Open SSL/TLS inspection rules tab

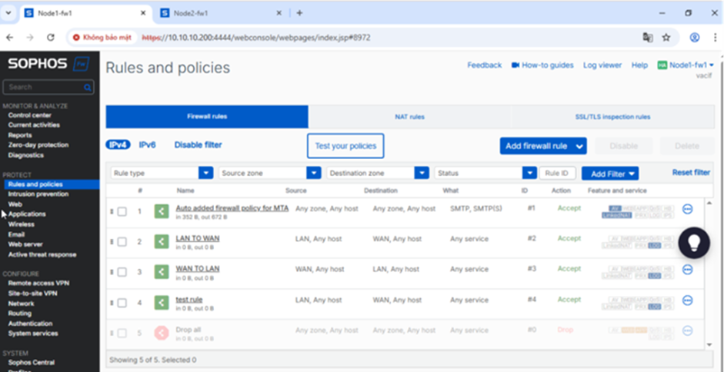pyautogui.click(x=612, y=117)
